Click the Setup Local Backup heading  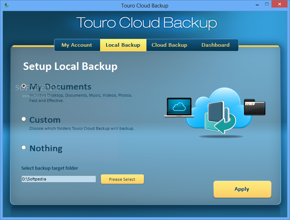(x=70, y=67)
